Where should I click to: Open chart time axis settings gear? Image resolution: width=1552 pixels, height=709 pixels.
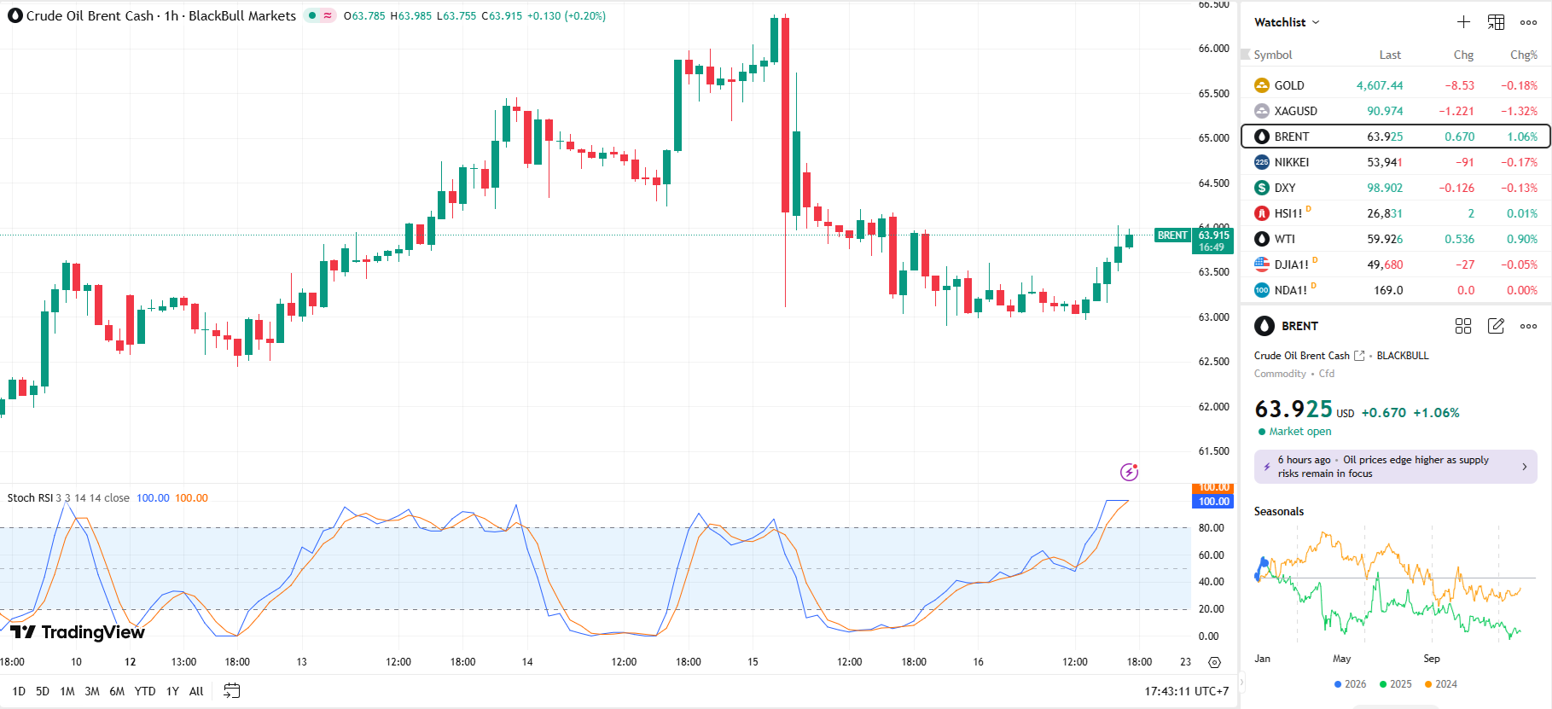pos(1214,662)
